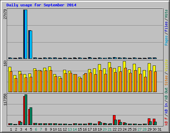Click day label "31" on the x-axis

click(x=159, y=129)
